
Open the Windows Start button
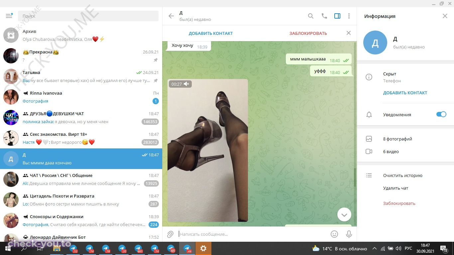pyautogui.click(x=8, y=248)
